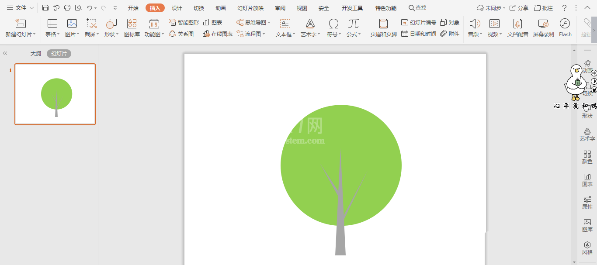Insert a 文本框 text box
597x265 pixels.
(x=285, y=28)
